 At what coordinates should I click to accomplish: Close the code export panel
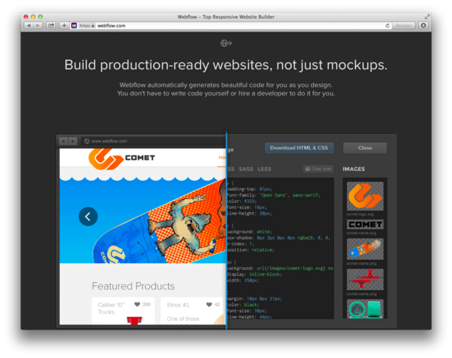pyautogui.click(x=365, y=148)
